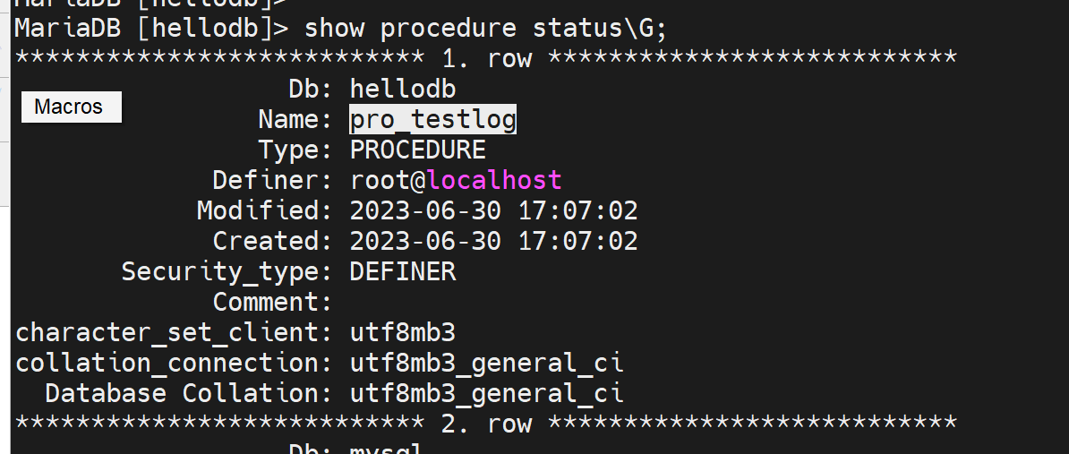Click the utf8mb3 character set value

click(x=402, y=332)
